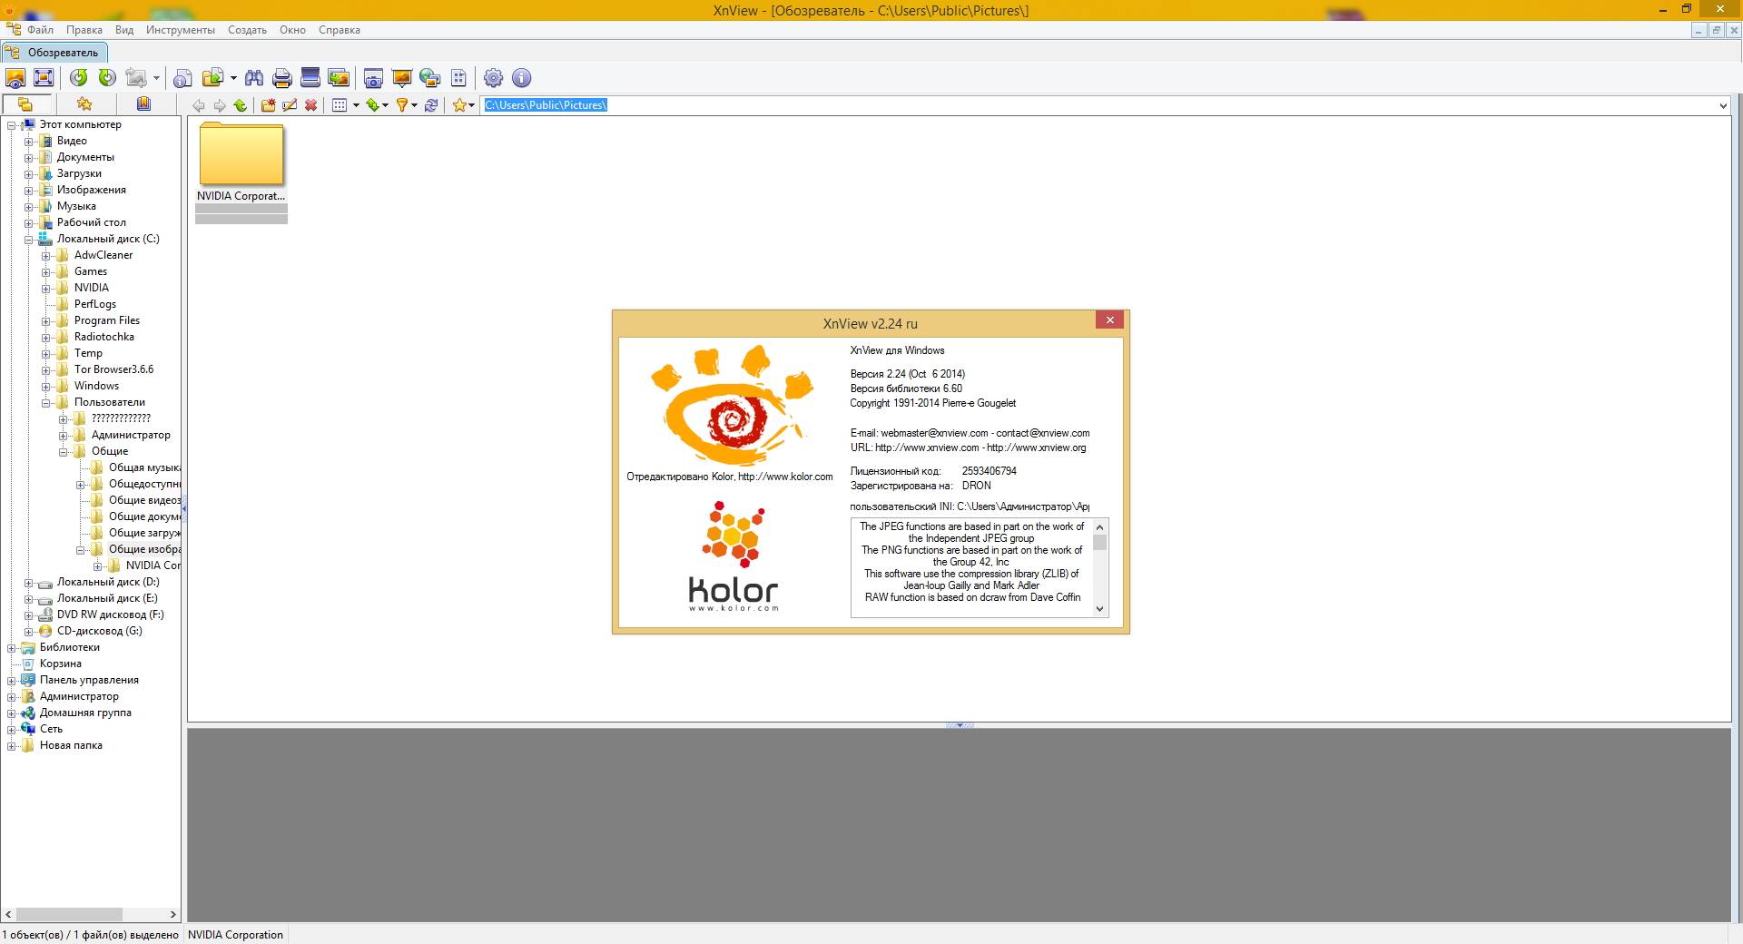
Task: Open Search with the binoculars icon
Action: click(254, 78)
